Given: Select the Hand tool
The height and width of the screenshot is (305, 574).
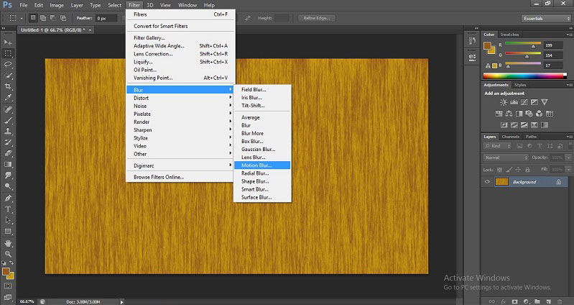Looking at the screenshot, I should 8,243.
